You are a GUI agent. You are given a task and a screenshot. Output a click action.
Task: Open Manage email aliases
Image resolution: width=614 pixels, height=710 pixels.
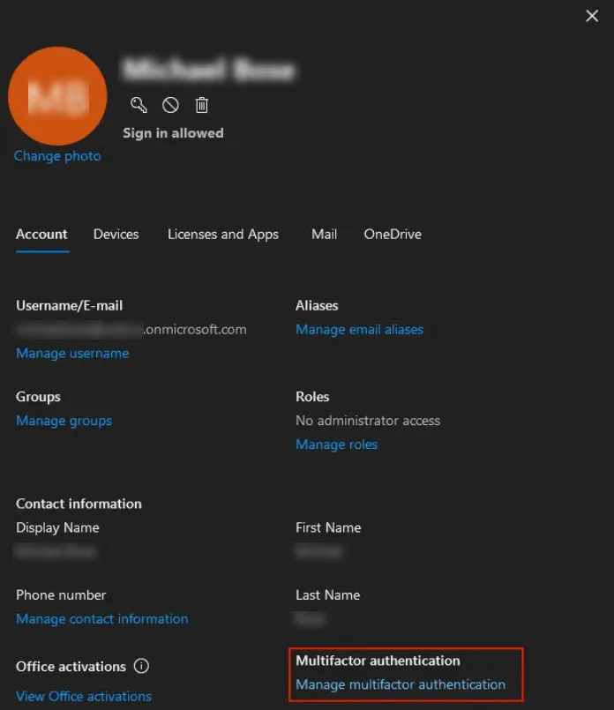(360, 330)
